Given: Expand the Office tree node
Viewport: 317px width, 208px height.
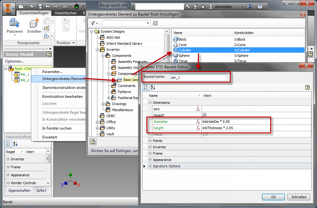Looking at the screenshot, I should click(x=97, y=122).
